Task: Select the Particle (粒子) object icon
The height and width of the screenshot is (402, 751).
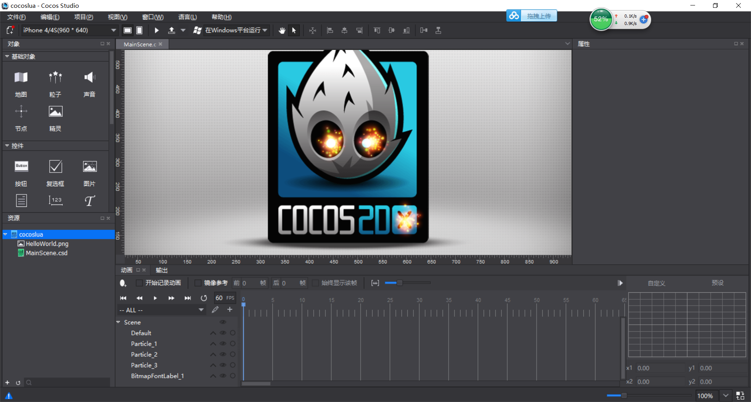Action: click(55, 77)
